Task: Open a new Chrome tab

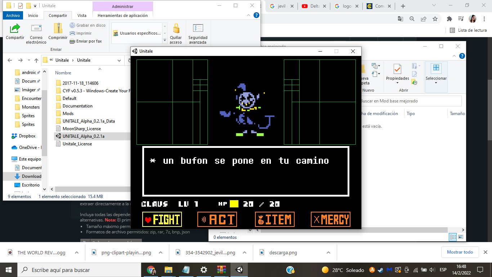Action: click(403, 6)
